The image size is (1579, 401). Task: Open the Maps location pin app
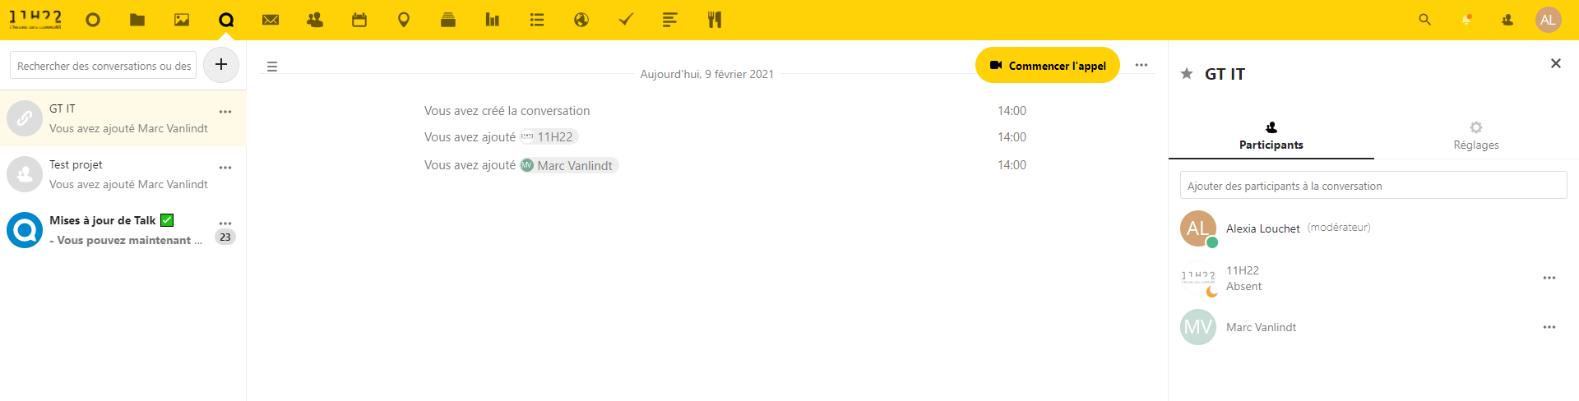404,20
